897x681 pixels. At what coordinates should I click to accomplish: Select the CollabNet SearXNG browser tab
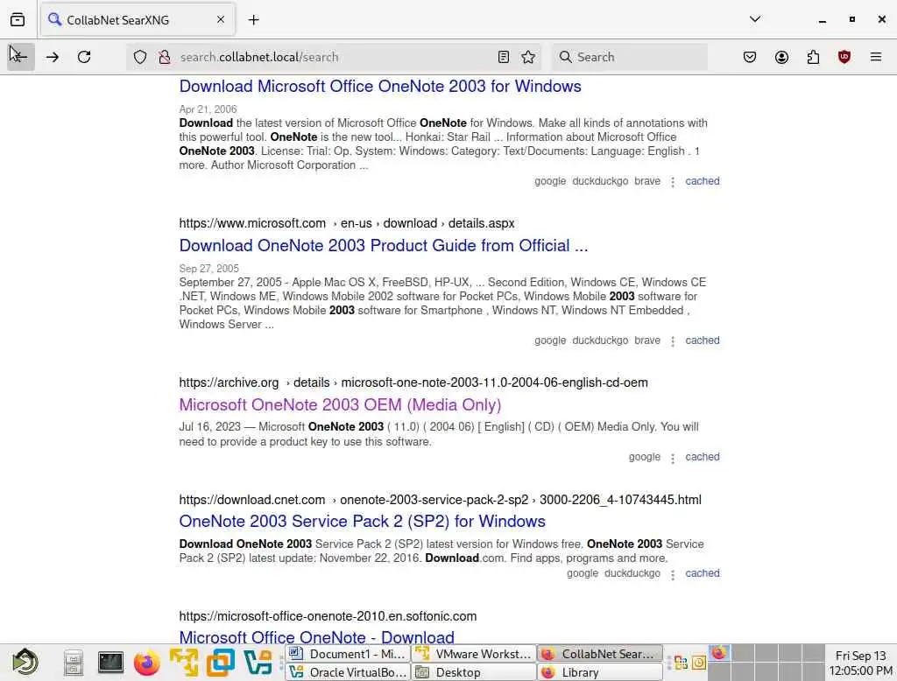138,20
